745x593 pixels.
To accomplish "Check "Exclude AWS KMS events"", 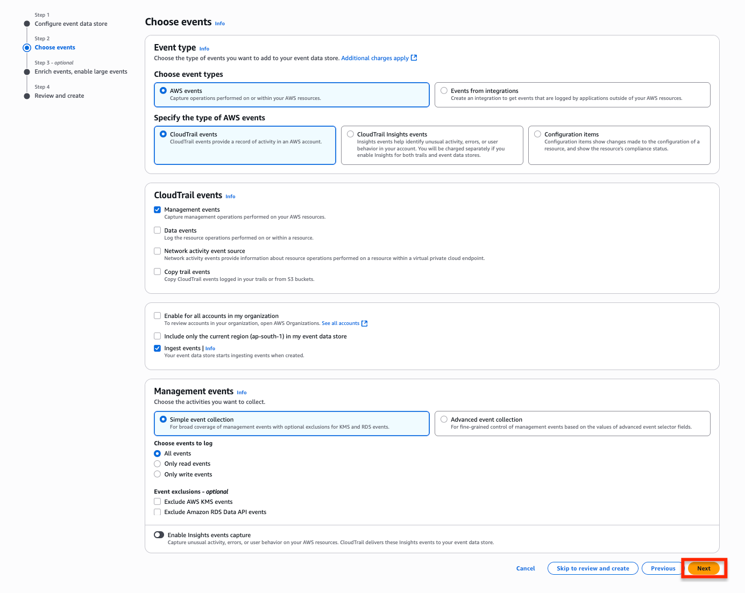I will (x=157, y=501).
